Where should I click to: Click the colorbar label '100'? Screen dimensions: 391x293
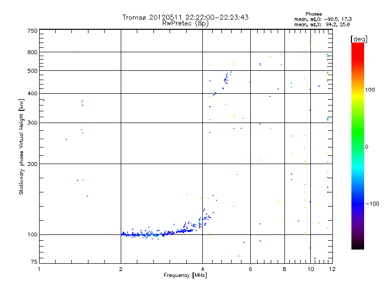tap(370, 90)
